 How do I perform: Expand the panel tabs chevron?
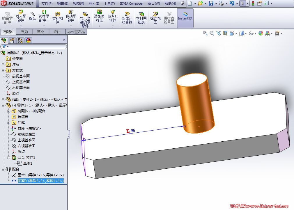coord(64,40)
